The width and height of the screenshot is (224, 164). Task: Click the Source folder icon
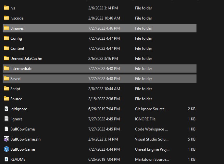(6, 99)
